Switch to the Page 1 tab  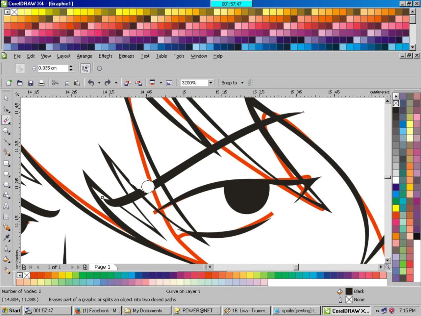point(102,267)
